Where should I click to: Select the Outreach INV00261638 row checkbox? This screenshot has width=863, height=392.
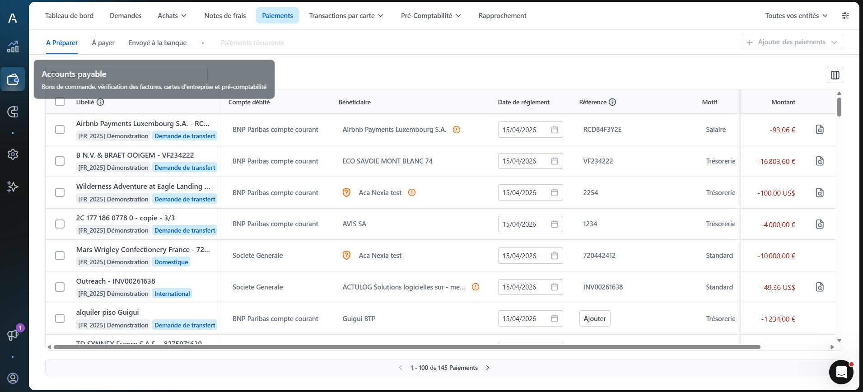(60, 287)
